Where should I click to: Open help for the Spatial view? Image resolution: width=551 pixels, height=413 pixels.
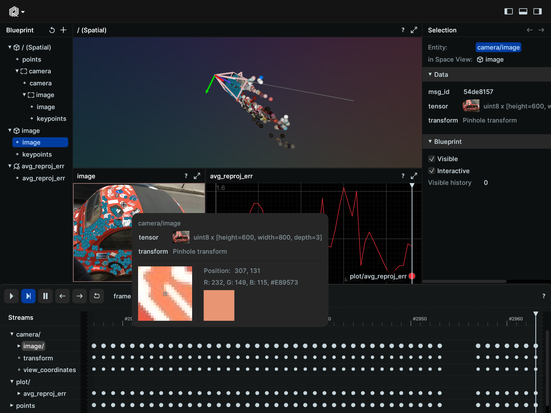[403, 30]
